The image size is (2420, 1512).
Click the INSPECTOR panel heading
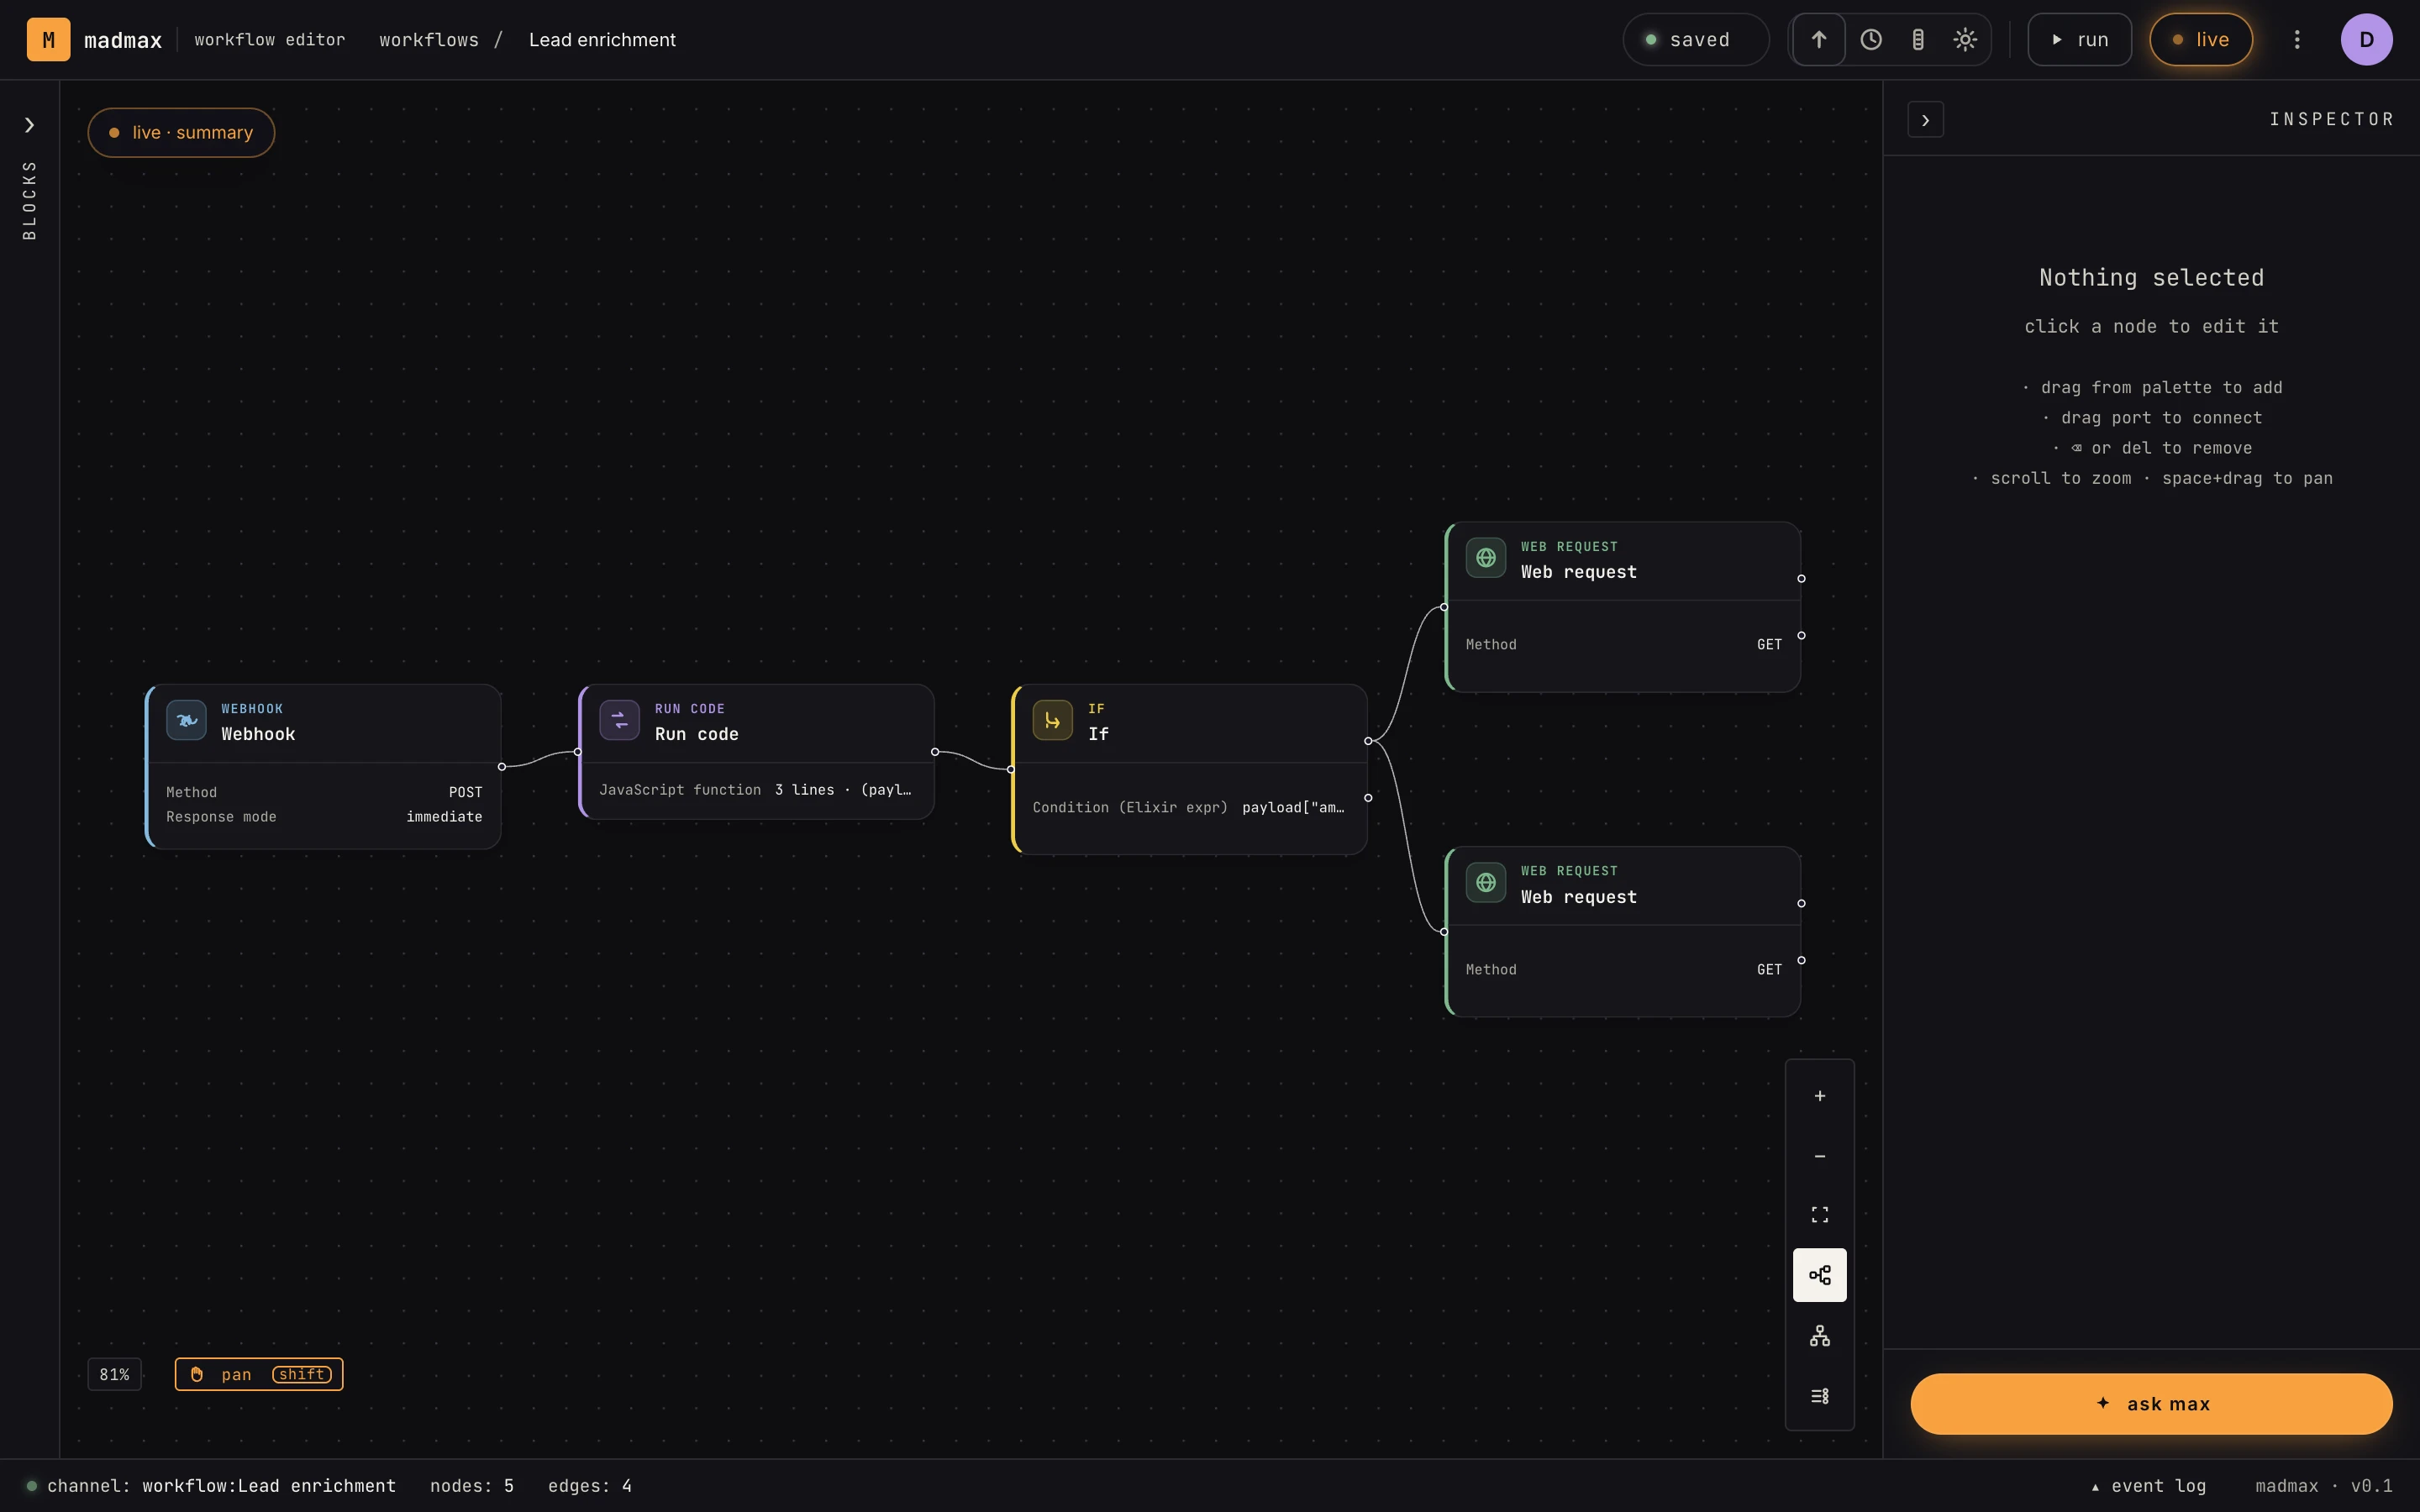(x=2332, y=120)
